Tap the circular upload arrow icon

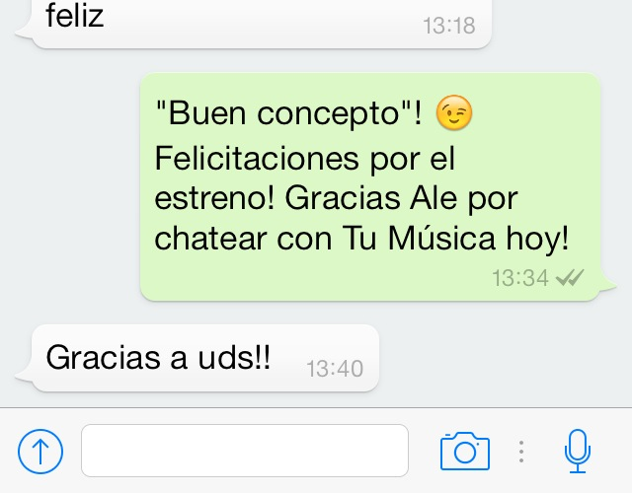tap(40, 451)
